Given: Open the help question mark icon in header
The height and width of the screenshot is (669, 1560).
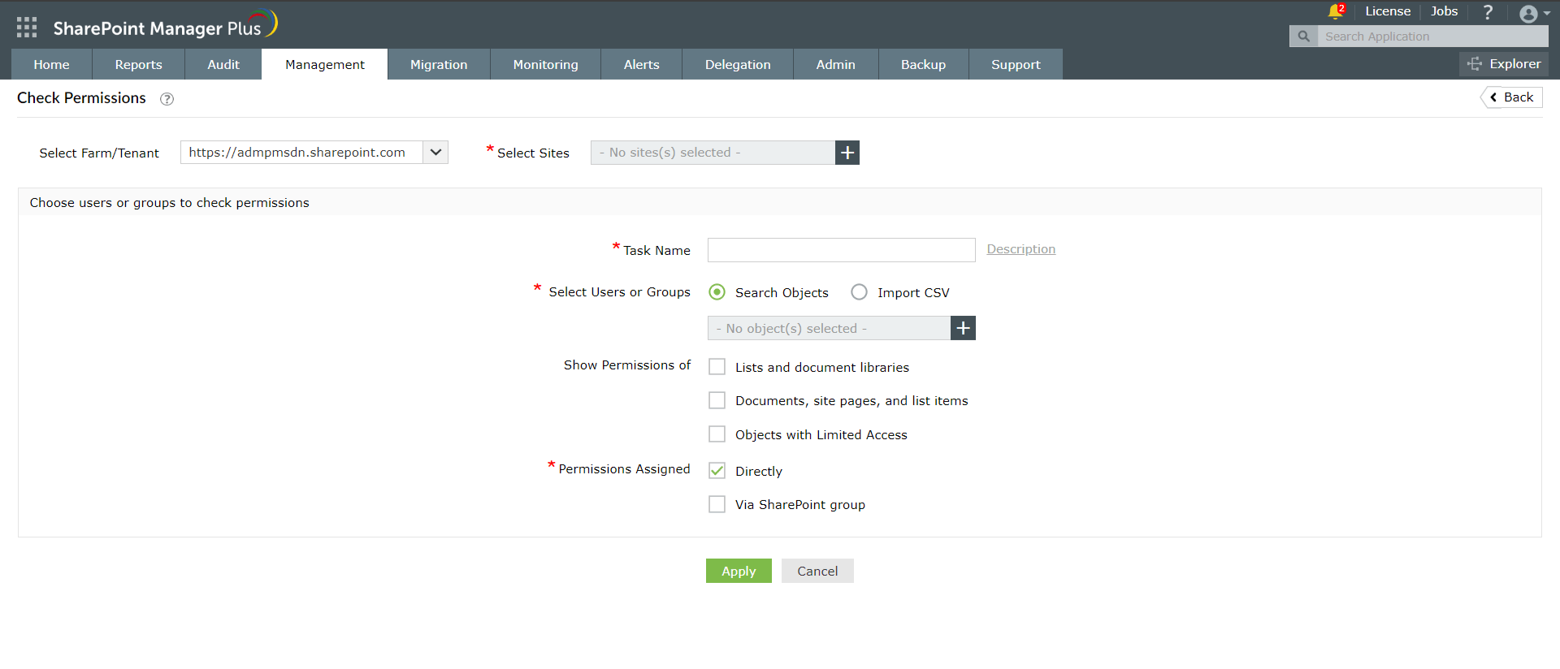Looking at the screenshot, I should [1488, 12].
